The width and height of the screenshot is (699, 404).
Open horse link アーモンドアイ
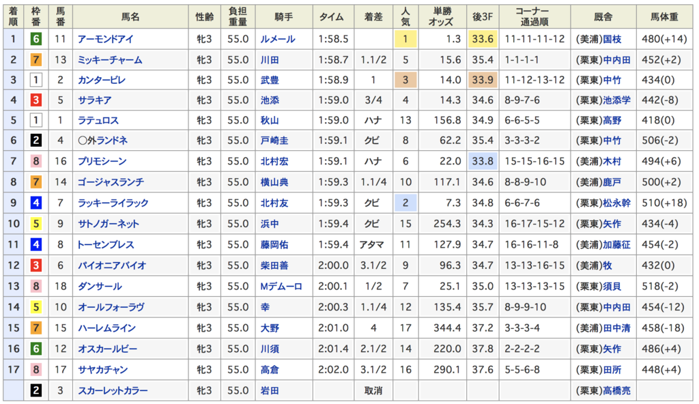[x=106, y=40]
